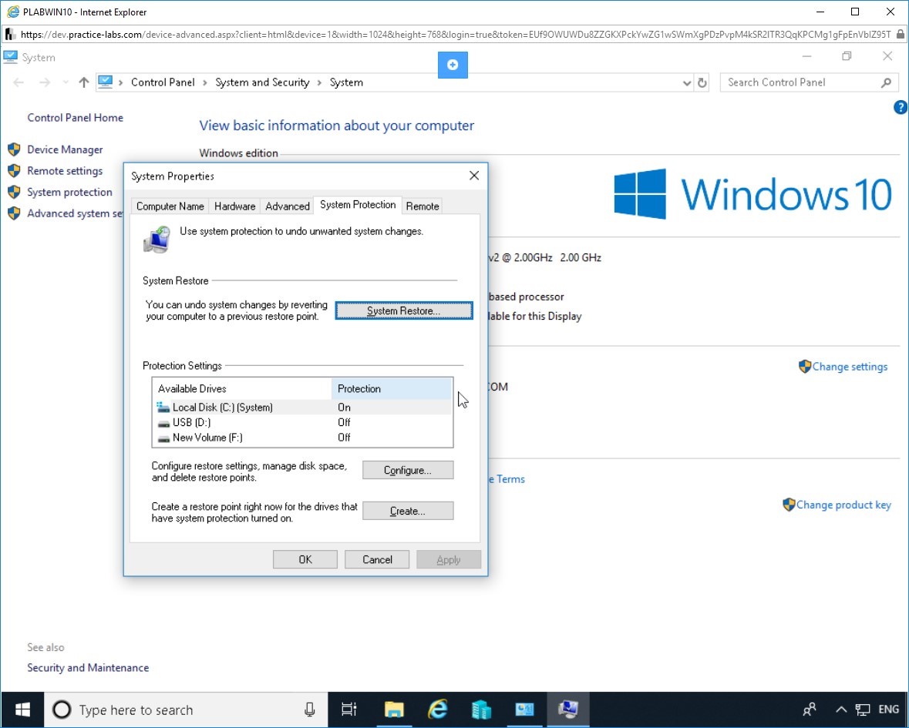Cancel the System Properties dialog
The image size is (909, 728).
coord(377,559)
